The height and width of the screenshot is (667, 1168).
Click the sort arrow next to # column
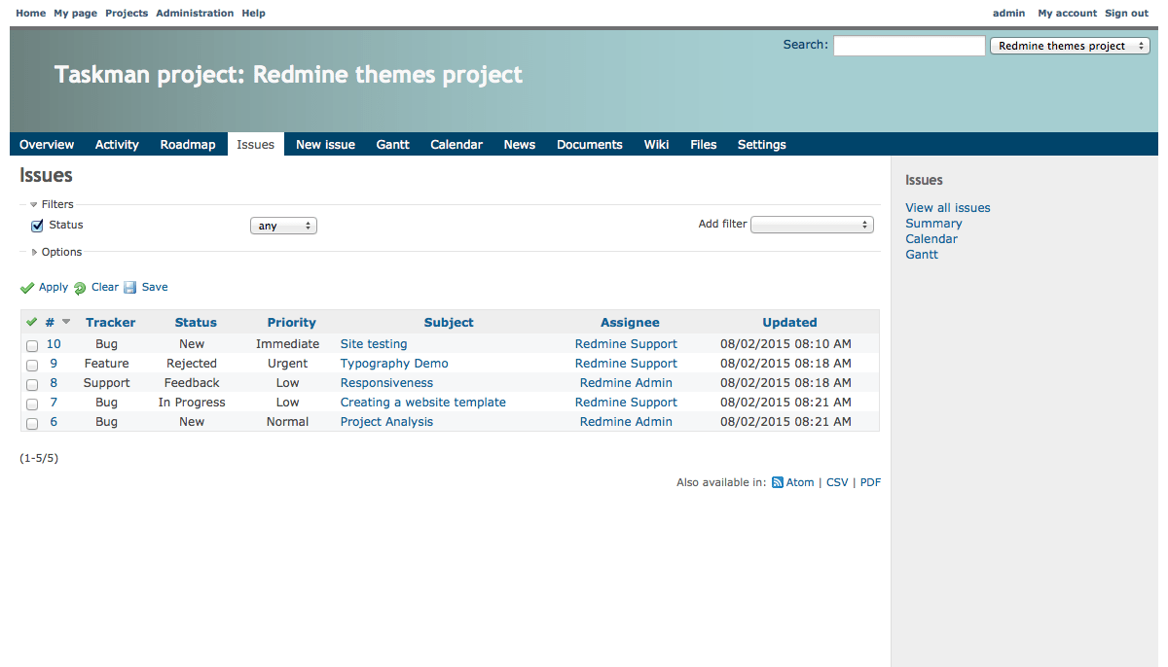point(66,322)
